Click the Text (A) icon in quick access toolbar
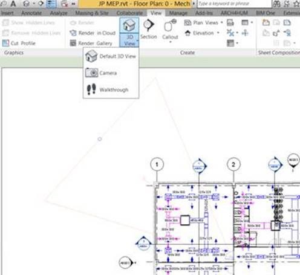The width and height of the screenshot is (300, 275). click(13, 4)
